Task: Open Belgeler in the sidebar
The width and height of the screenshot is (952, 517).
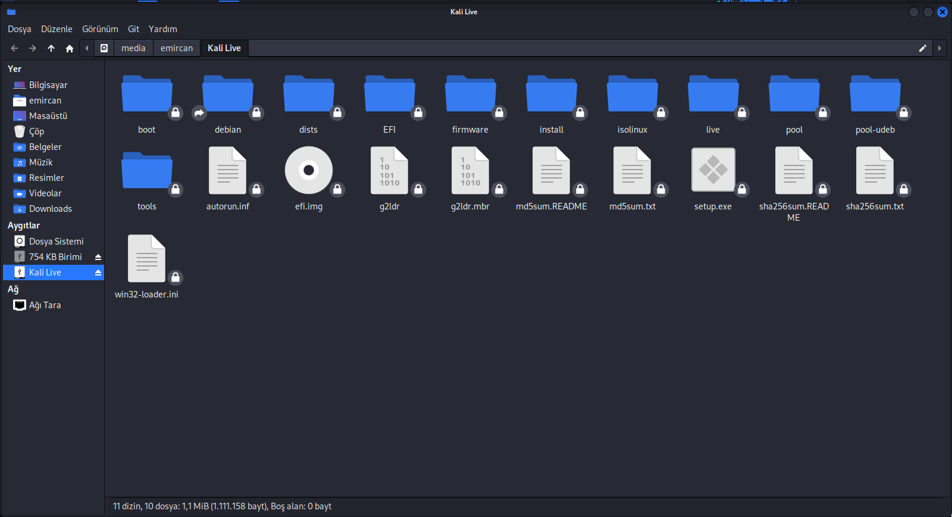Action: pyautogui.click(x=54, y=147)
